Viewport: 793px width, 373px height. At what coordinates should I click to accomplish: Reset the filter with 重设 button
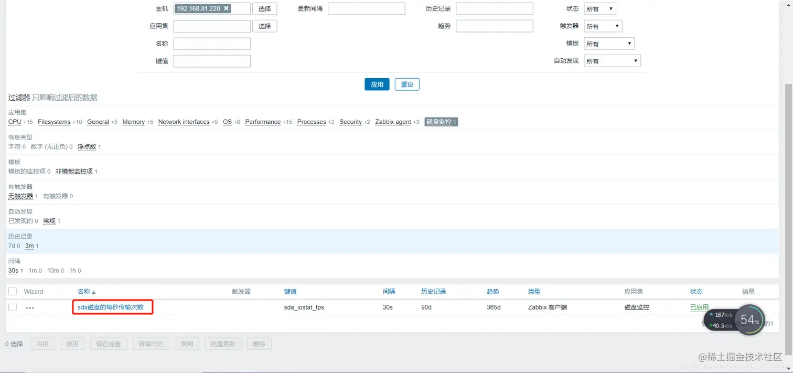407,84
